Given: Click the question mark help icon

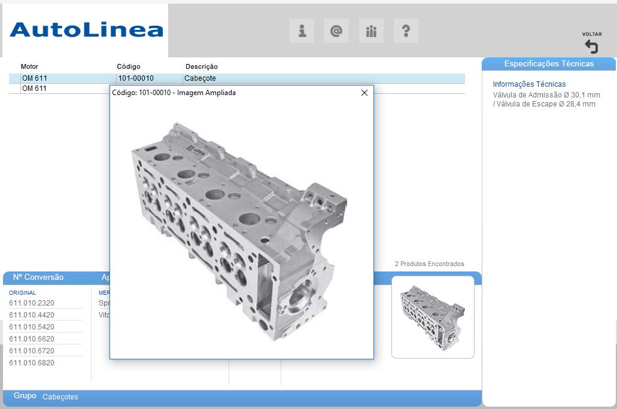Looking at the screenshot, I should (406, 30).
